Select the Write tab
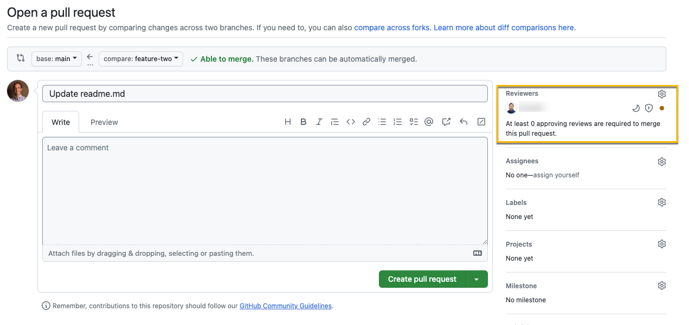This screenshot has width=689, height=325. [61, 122]
